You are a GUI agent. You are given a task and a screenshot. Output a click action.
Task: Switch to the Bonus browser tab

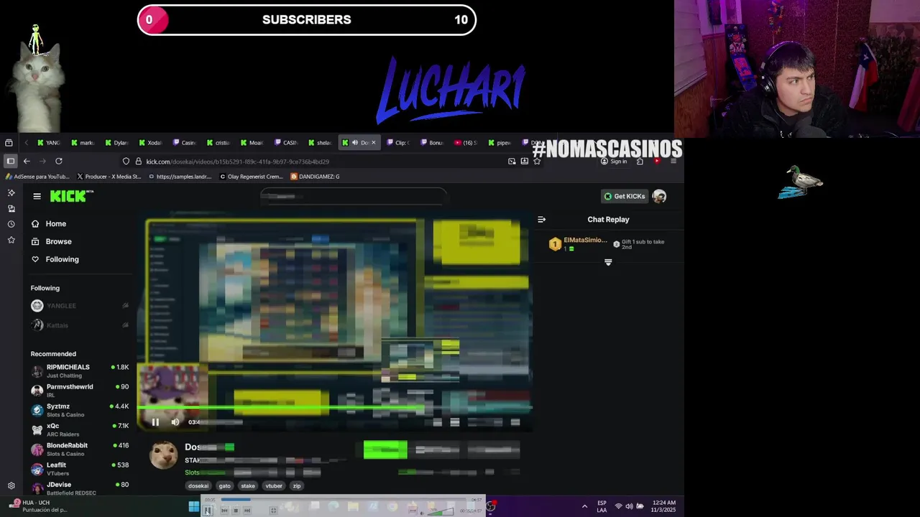(x=433, y=143)
